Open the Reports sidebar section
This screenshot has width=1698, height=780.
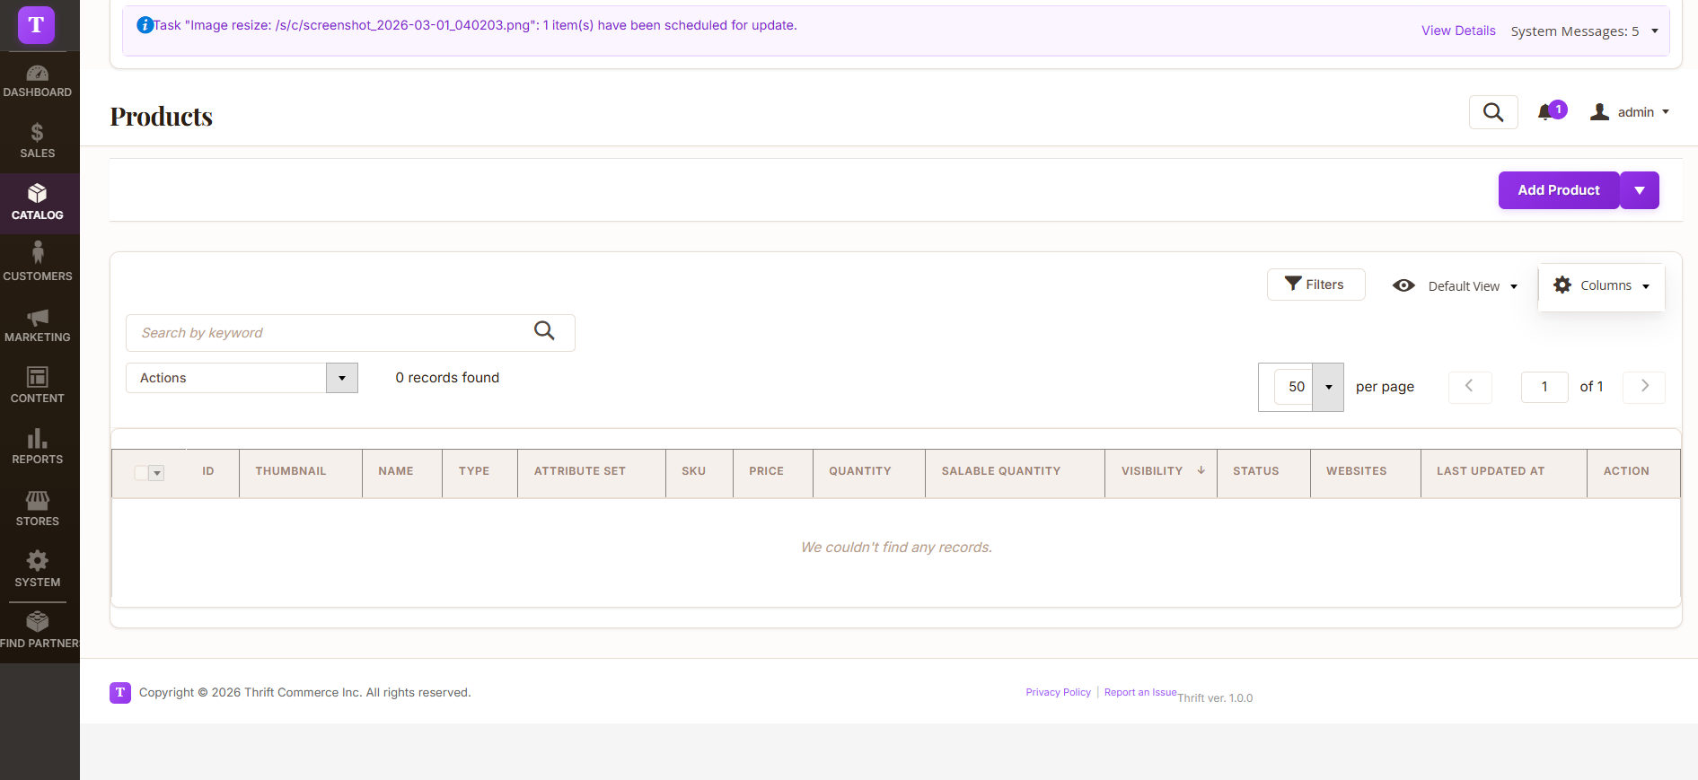click(38, 447)
